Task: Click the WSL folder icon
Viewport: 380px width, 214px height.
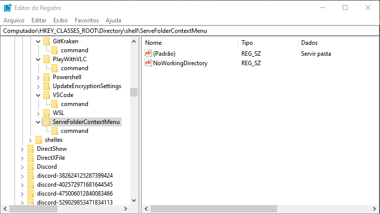Action: (46, 113)
